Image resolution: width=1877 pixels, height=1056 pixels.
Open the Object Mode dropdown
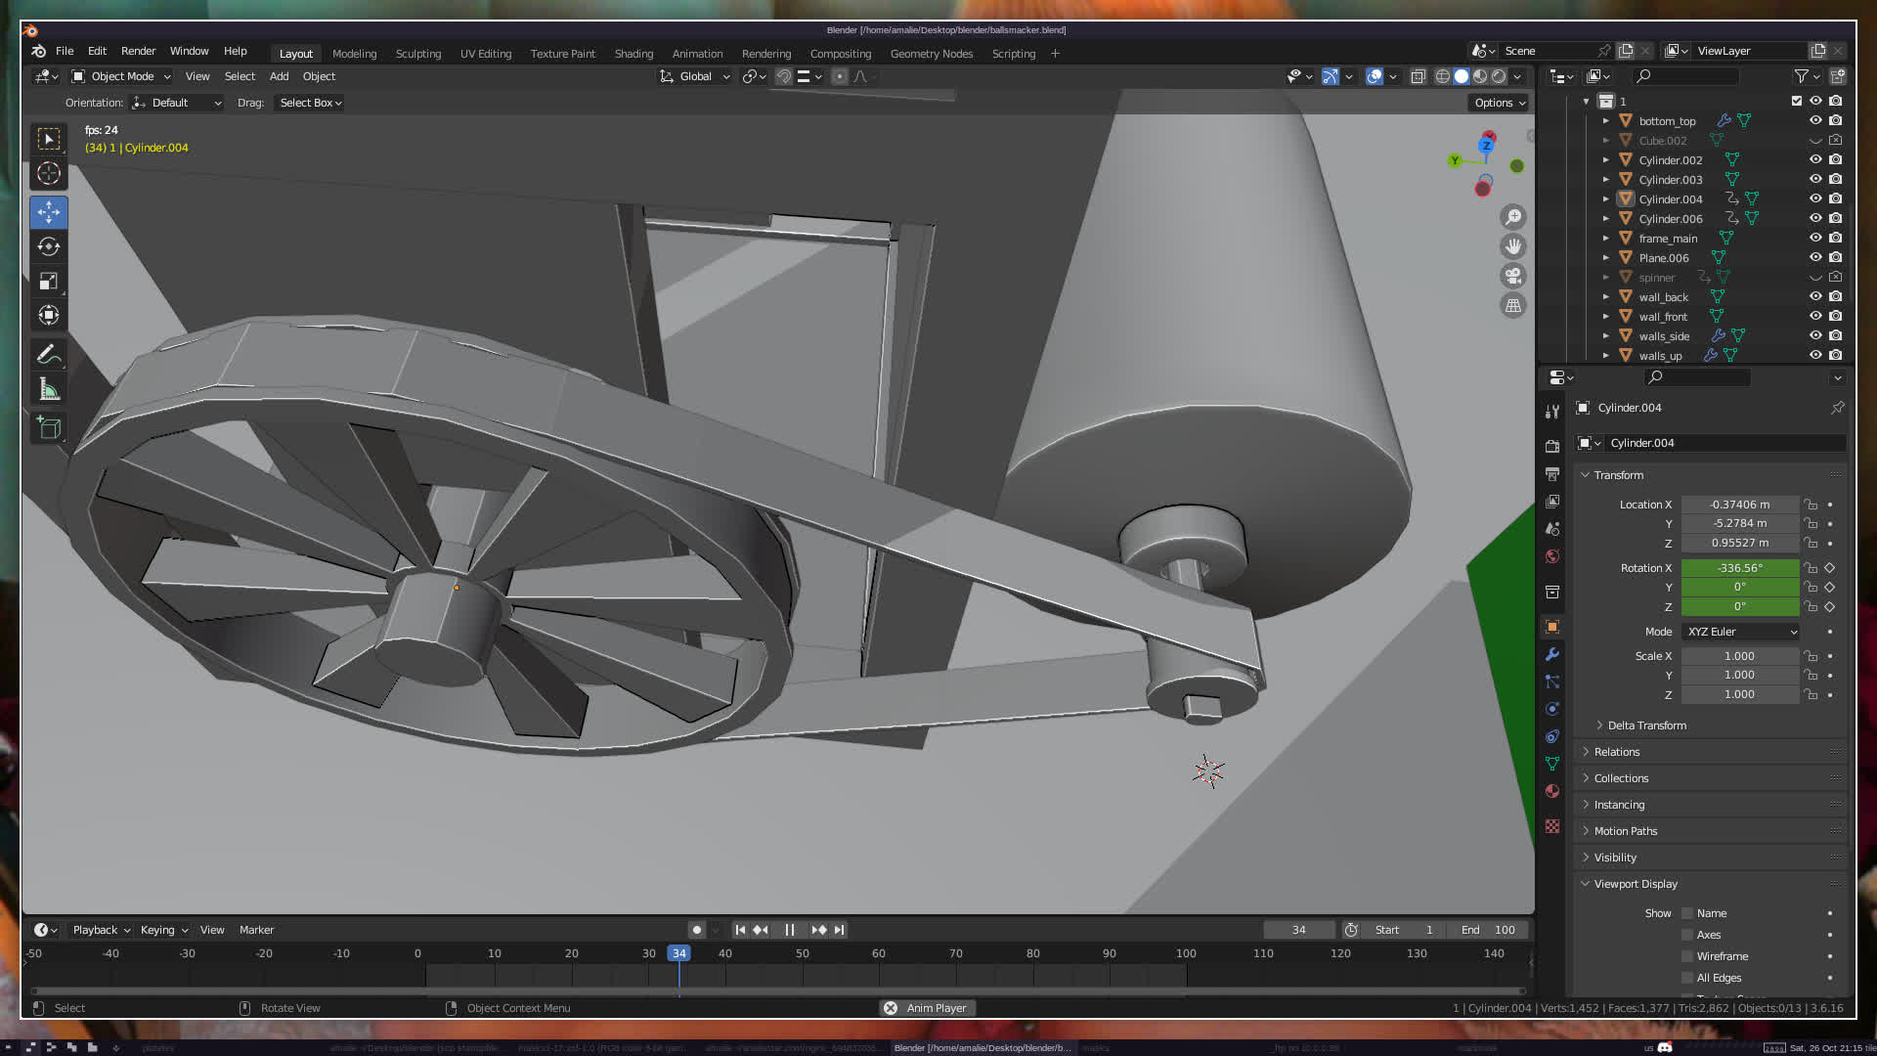[x=121, y=76]
